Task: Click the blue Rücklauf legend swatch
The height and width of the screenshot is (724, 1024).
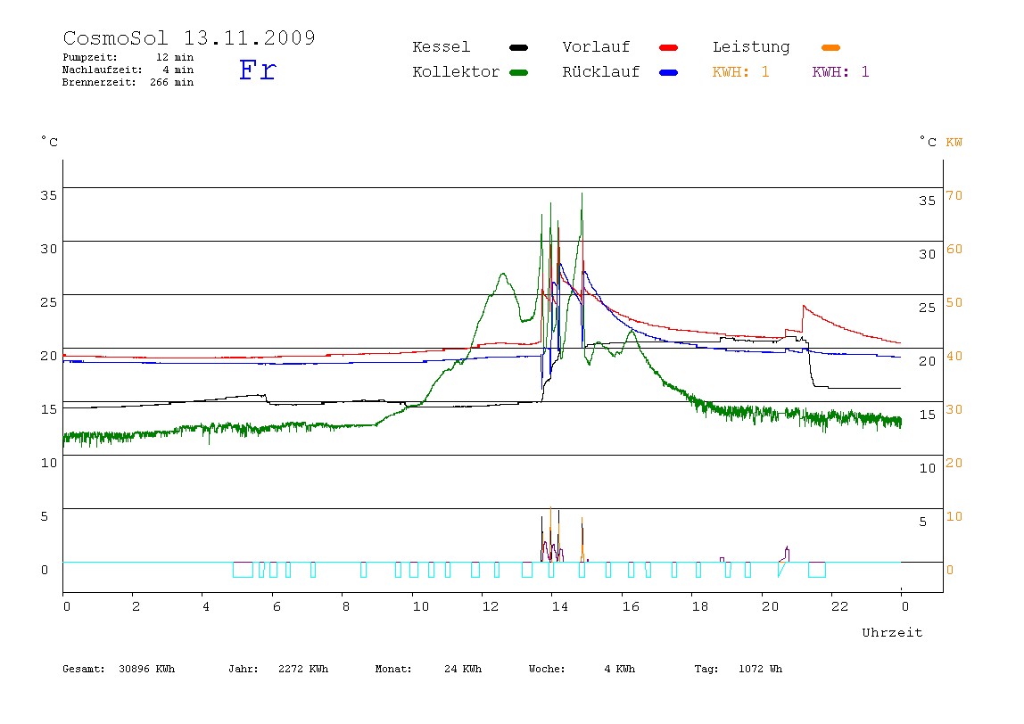Action: pos(669,72)
